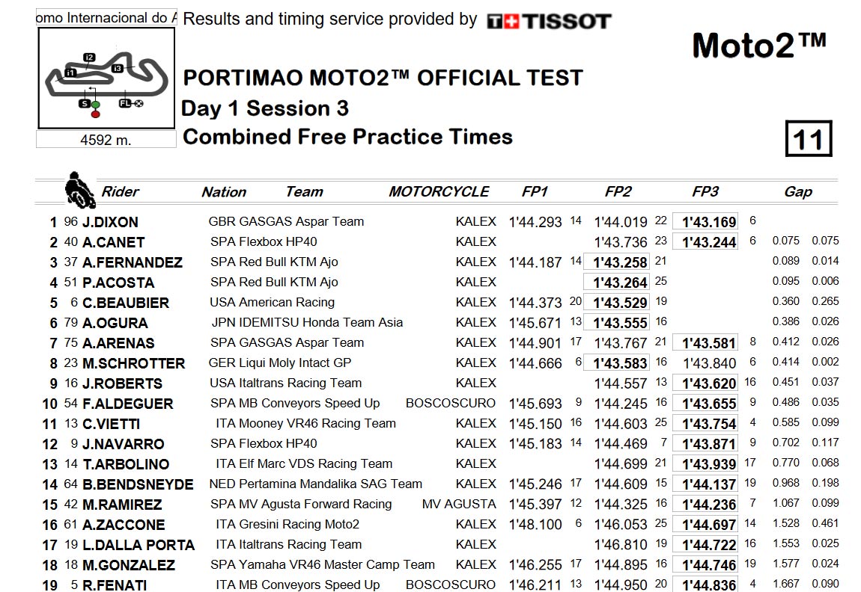Click the 4592 m. track length field
Screen dimensions: 861x592
click(106, 140)
